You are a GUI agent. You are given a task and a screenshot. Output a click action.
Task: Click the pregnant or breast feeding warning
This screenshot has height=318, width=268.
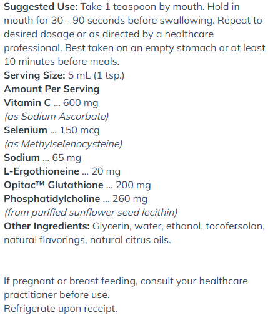126,288
